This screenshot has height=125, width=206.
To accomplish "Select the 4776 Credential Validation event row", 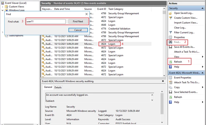I will pos(96,29).
